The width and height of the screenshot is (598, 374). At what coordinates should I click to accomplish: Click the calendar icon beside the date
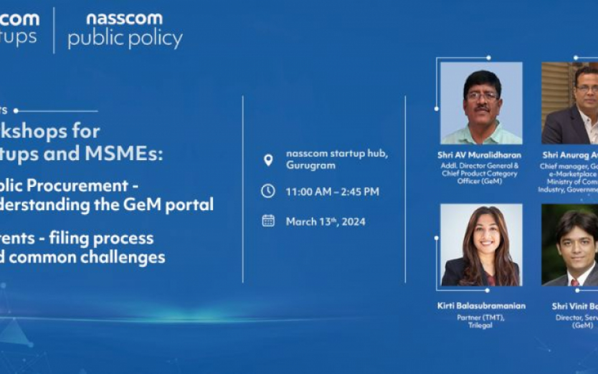coord(268,221)
